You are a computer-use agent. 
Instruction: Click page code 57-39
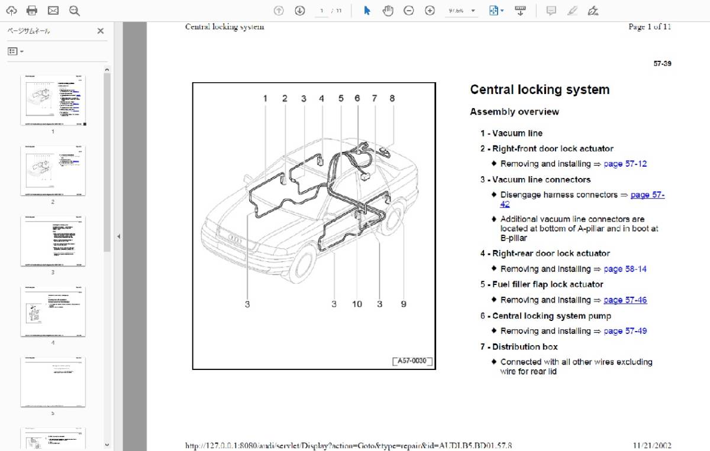click(x=662, y=63)
